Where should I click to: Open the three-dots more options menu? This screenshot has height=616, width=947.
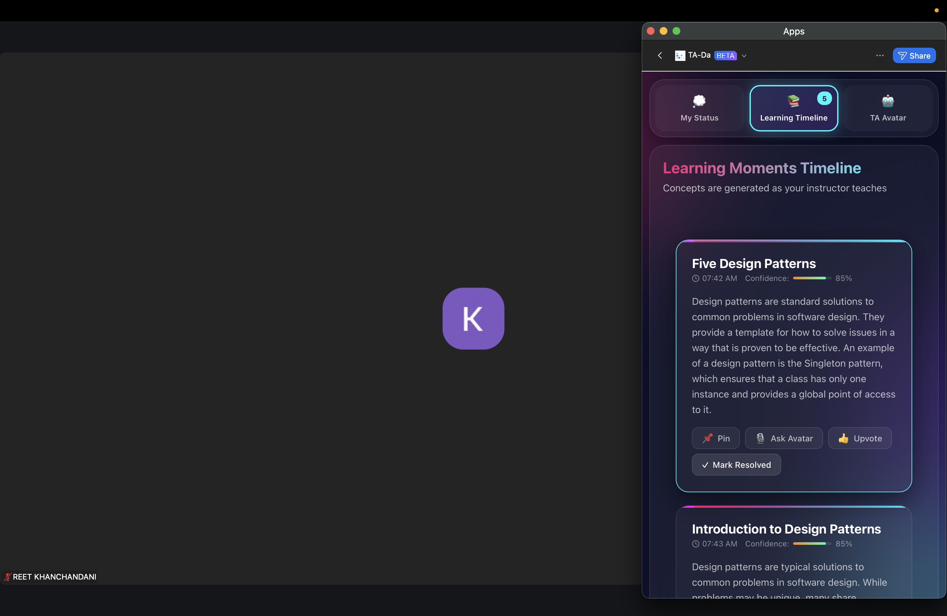click(880, 55)
